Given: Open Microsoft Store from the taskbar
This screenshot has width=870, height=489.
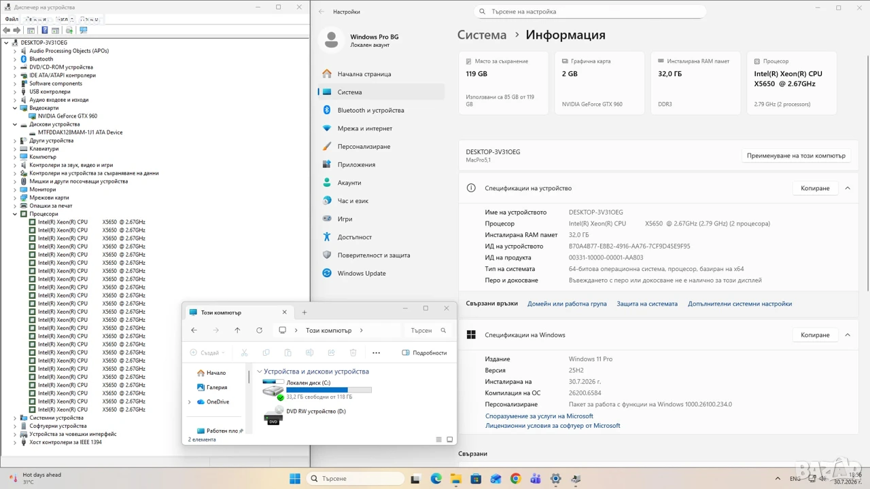Looking at the screenshot, I should click(x=476, y=479).
